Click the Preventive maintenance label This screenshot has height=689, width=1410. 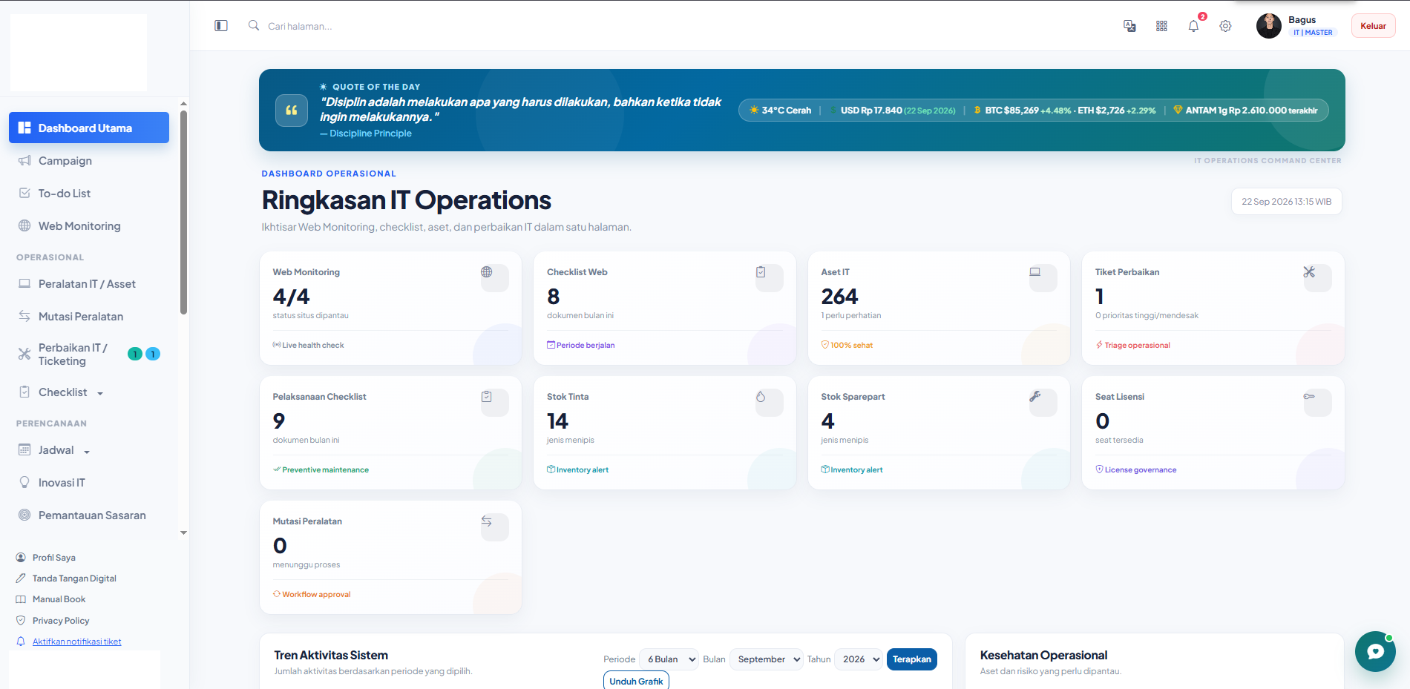(x=325, y=469)
